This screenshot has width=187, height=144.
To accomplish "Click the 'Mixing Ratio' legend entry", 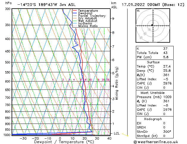I will 88,26.
